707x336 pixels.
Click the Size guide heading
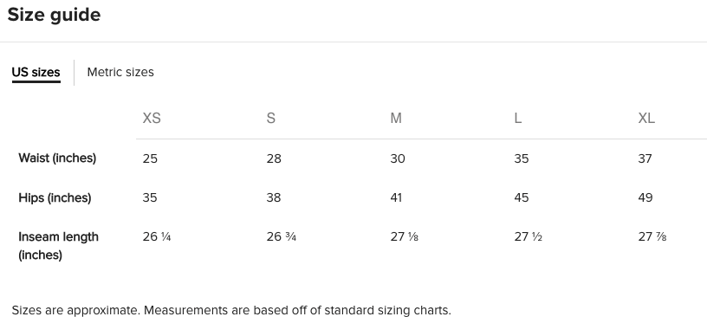point(54,15)
